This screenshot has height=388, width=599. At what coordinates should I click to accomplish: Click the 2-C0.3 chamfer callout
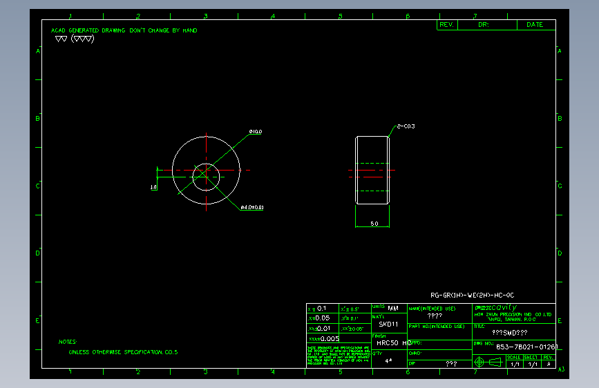[x=406, y=126]
